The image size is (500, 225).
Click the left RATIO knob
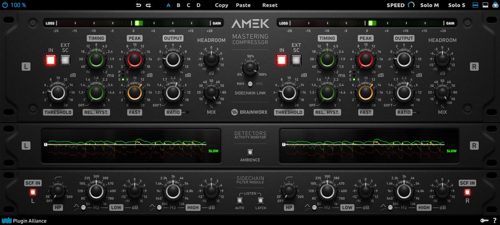(x=173, y=93)
